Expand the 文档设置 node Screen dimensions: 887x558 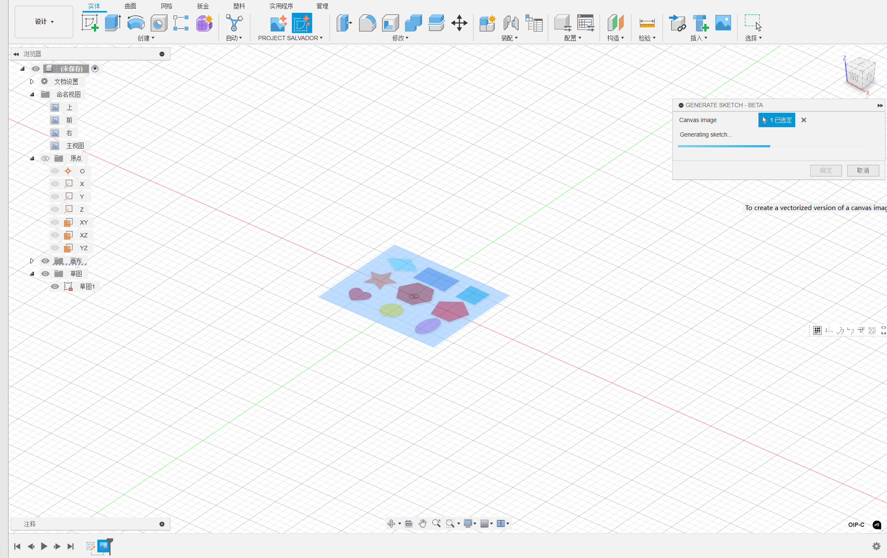coord(32,82)
